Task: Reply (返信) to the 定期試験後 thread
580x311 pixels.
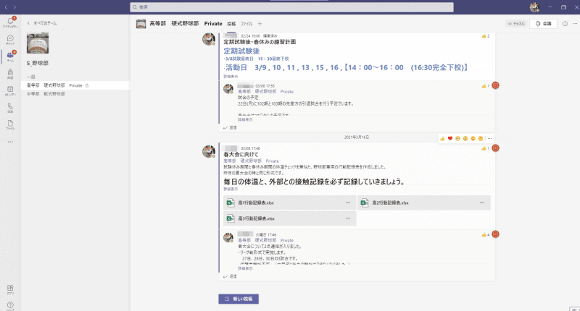Action: [230, 127]
